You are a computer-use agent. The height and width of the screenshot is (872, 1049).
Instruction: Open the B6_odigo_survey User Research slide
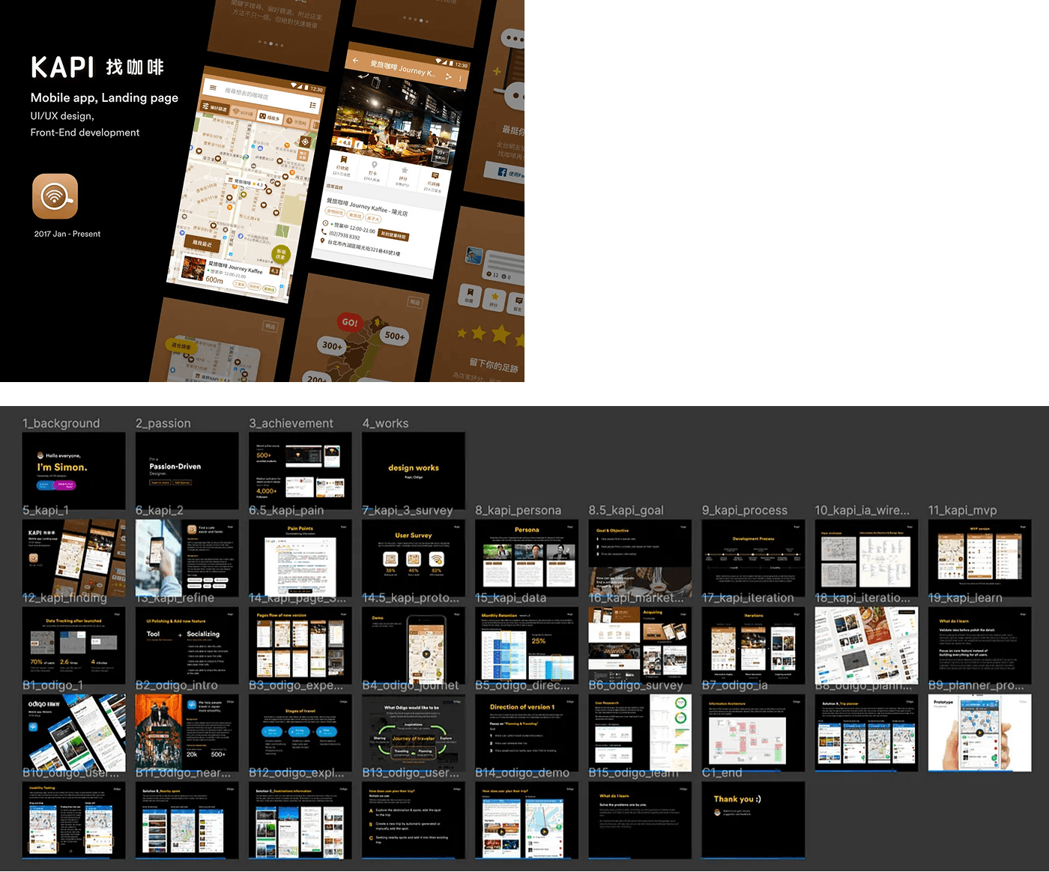[640, 733]
